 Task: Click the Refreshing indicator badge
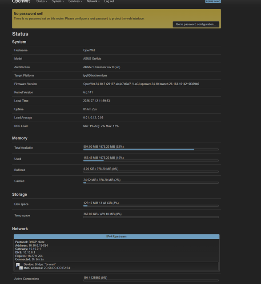coord(213,1)
